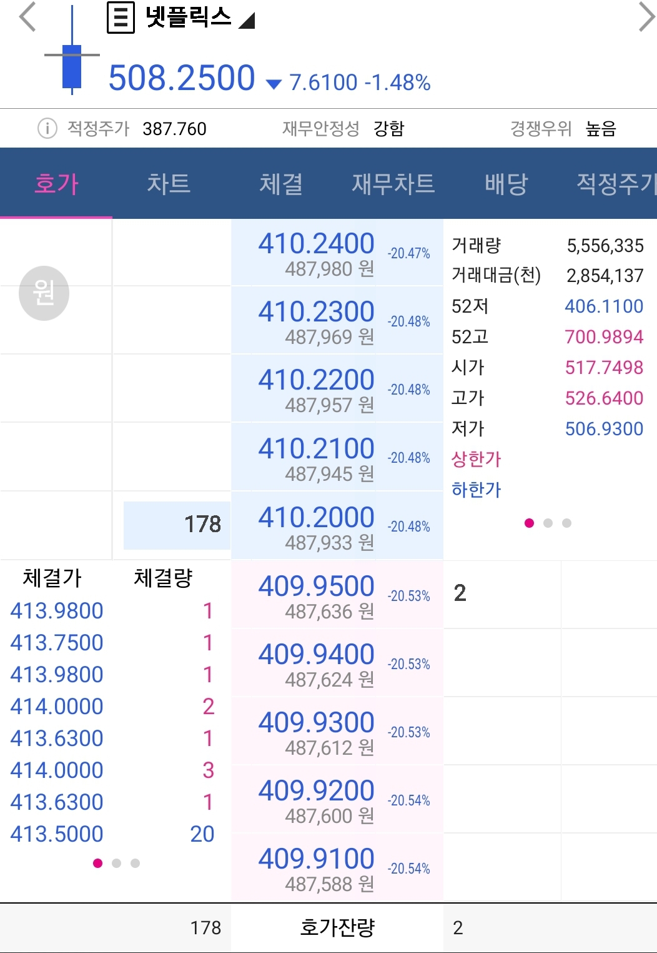
Task: Select bid price 409.9500
Action: coord(337,595)
